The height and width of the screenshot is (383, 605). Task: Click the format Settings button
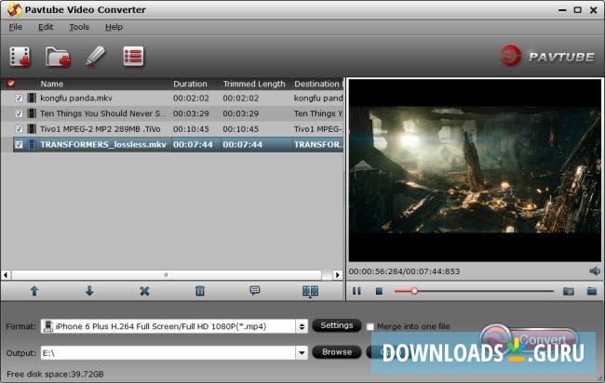(x=336, y=325)
